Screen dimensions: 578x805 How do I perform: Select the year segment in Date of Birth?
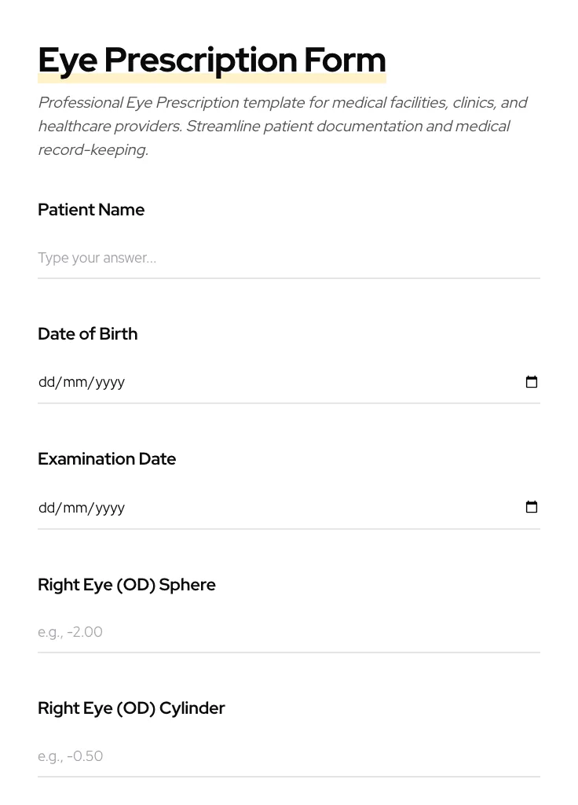tap(110, 382)
